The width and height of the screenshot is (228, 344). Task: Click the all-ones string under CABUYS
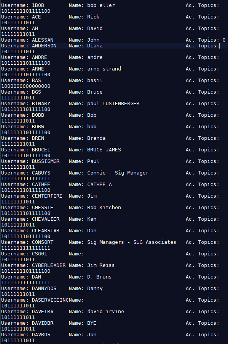pyautogui.click(x=26, y=179)
